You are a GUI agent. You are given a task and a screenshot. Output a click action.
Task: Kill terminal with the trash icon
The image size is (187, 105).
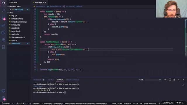tap(174, 80)
